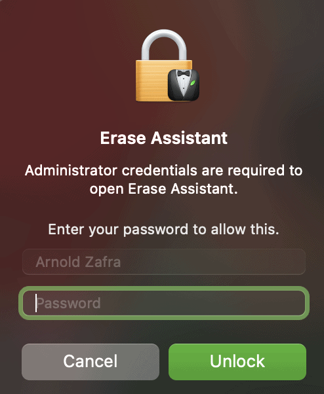324x394 pixels.
Task: Click the Administrator credentials message text
Action: tap(164, 179)
